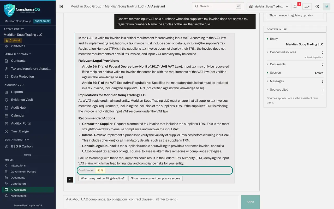Click the Government Portals building icon
The image size is (334, 209).
6,172
